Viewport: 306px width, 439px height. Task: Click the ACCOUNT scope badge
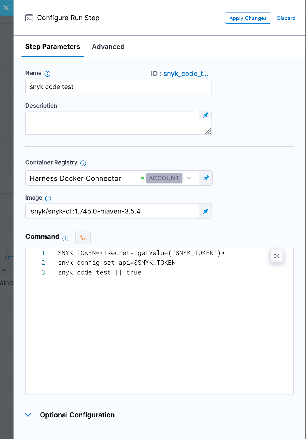pyautogui.click(x=164, y=178)
